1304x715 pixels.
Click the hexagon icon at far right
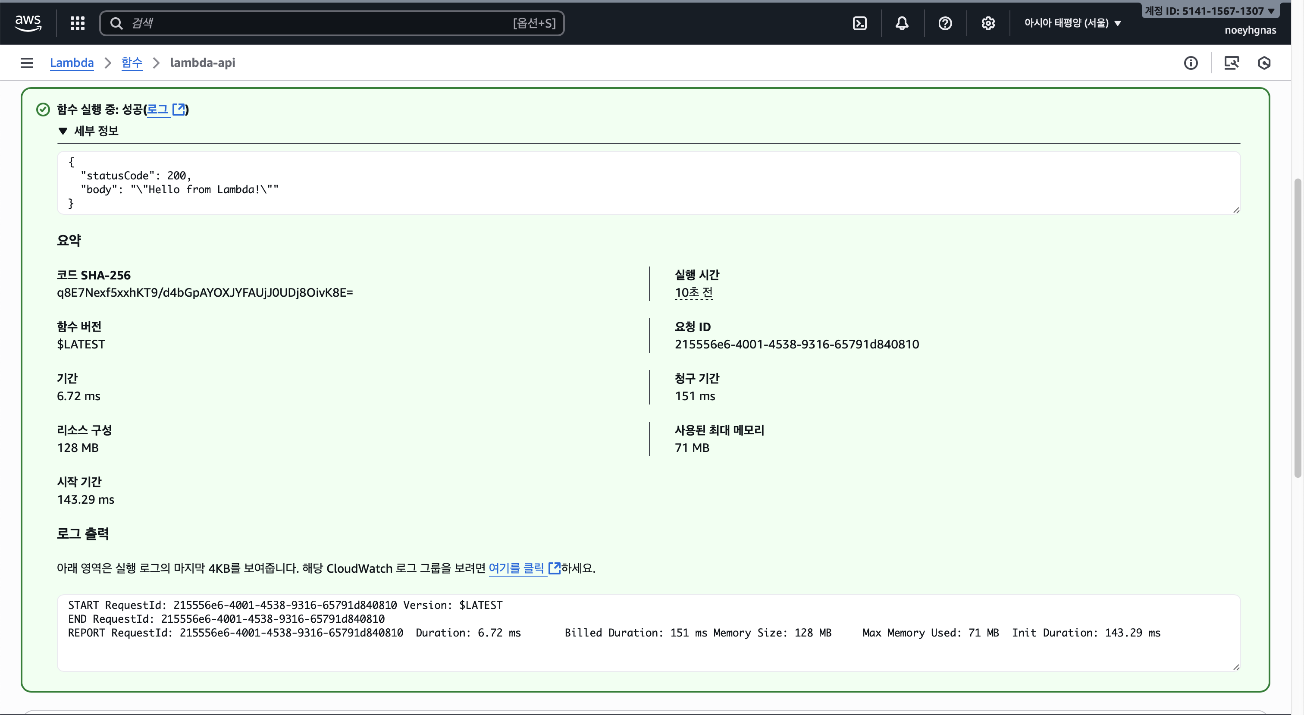[1264, 63]
